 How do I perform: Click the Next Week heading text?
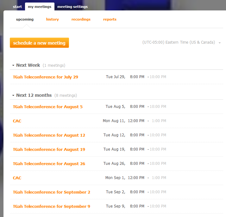(28, 65)
